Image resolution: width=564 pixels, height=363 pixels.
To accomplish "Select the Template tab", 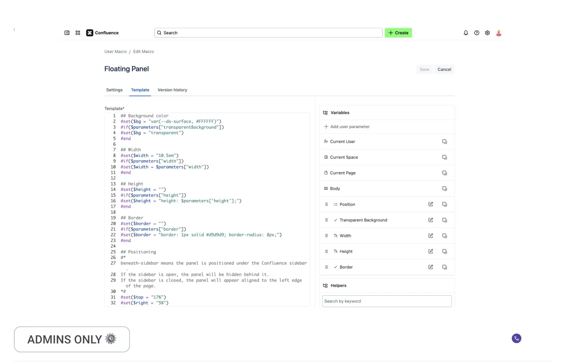I will point(140,90).
